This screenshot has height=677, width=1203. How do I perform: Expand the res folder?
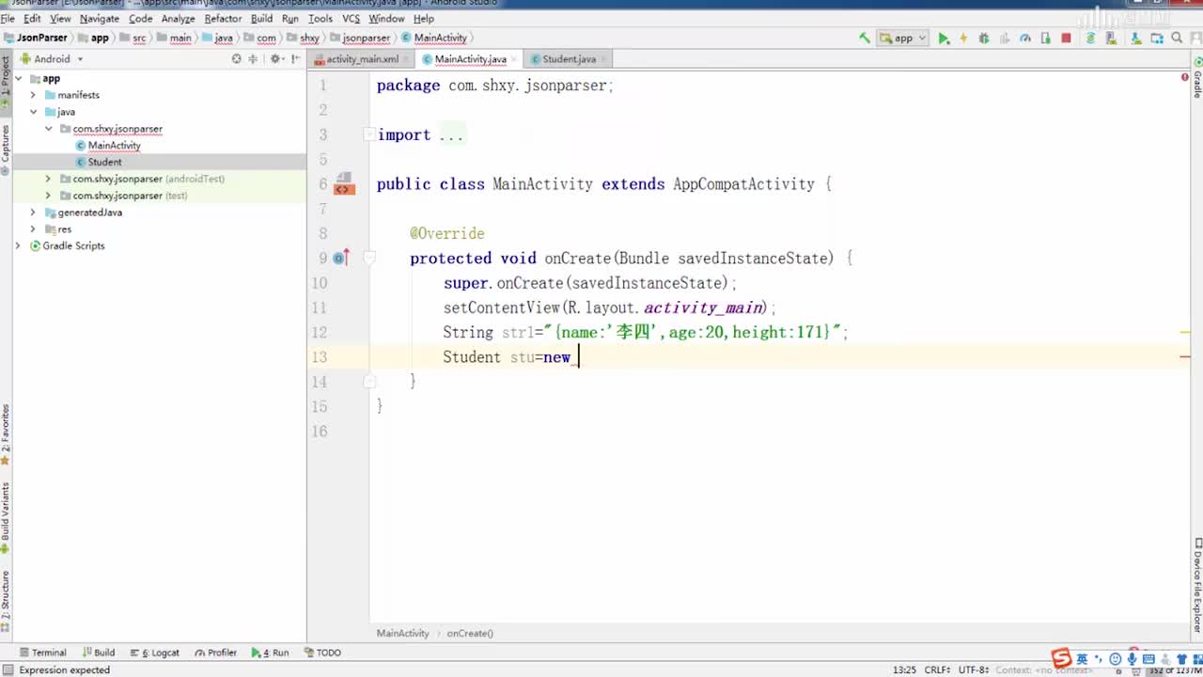point(33,229)
